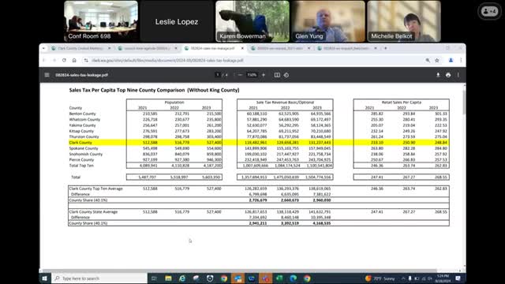Select the Karen Bowerman video tile
This screenshot has width=505, height=284.
pyautogui.click(x=252, y=21)
